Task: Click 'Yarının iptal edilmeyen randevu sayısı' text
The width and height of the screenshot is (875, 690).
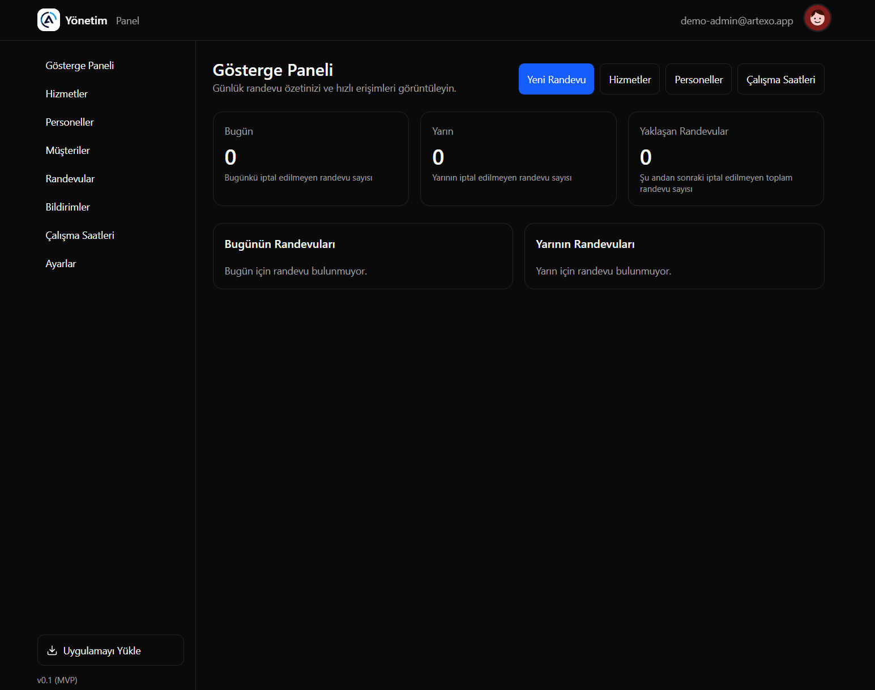Action: pos(502,178)
